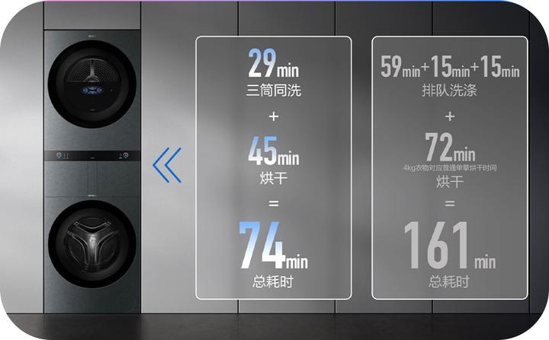The height and width of the screenshot is (340, 549).
Task: Select the 161min total time figure
Action: [x=449, y=246]
